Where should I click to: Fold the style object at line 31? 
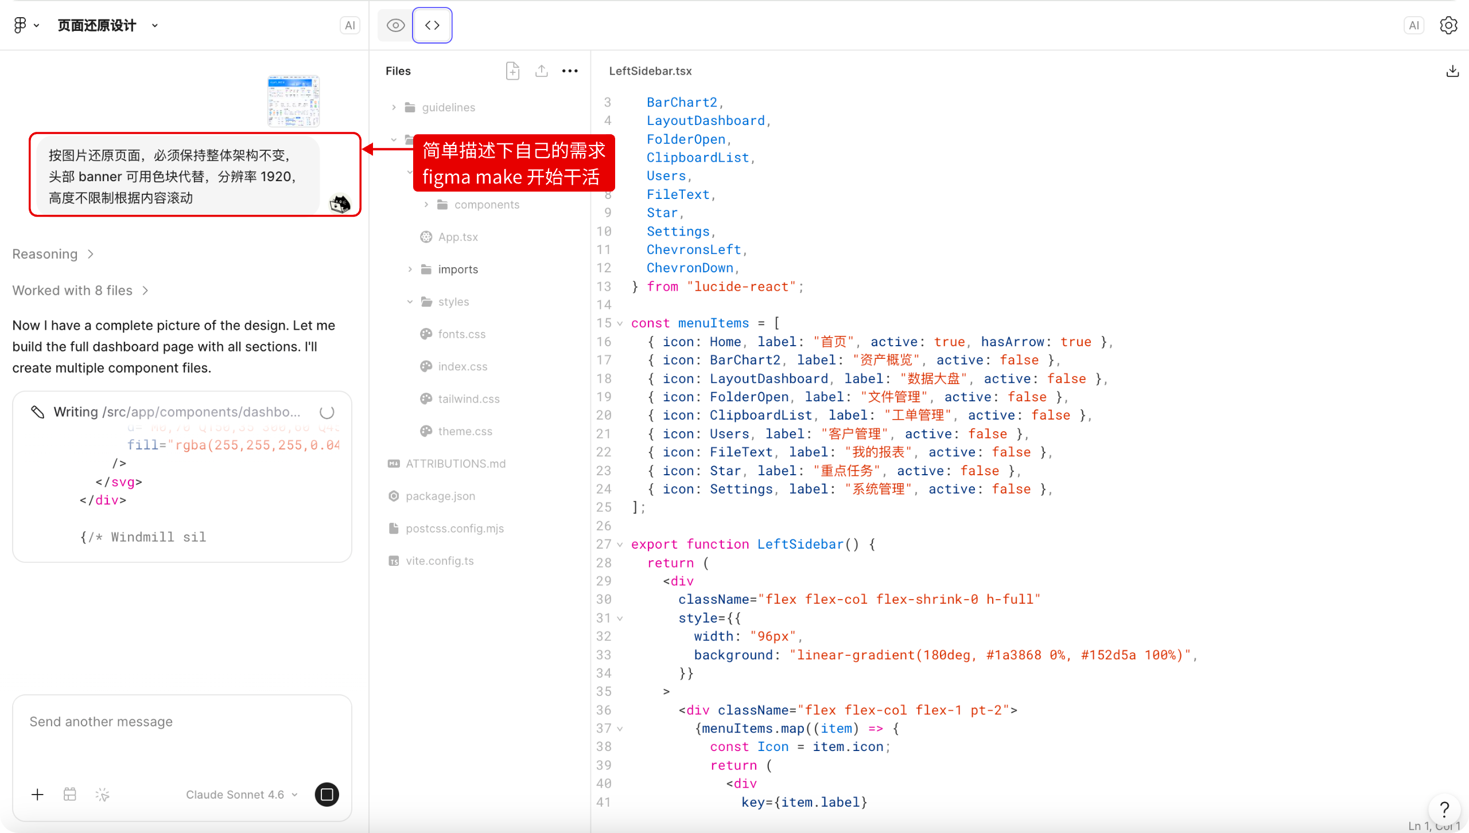[x=620, y=618]
